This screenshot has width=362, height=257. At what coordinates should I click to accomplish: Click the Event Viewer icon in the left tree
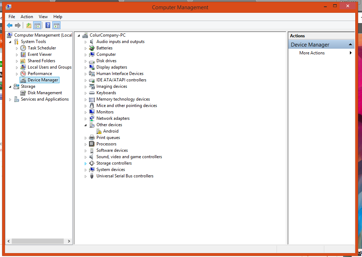[x=23, y=54]
